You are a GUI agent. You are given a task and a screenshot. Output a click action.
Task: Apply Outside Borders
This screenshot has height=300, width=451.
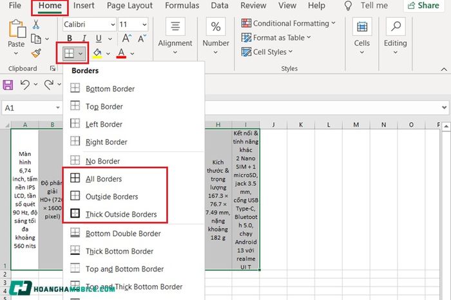point(134,196)
